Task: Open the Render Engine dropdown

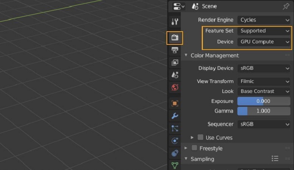Action: pos(264,20)
